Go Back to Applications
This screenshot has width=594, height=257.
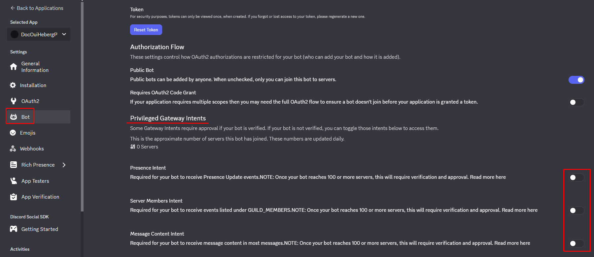point(37,8)
